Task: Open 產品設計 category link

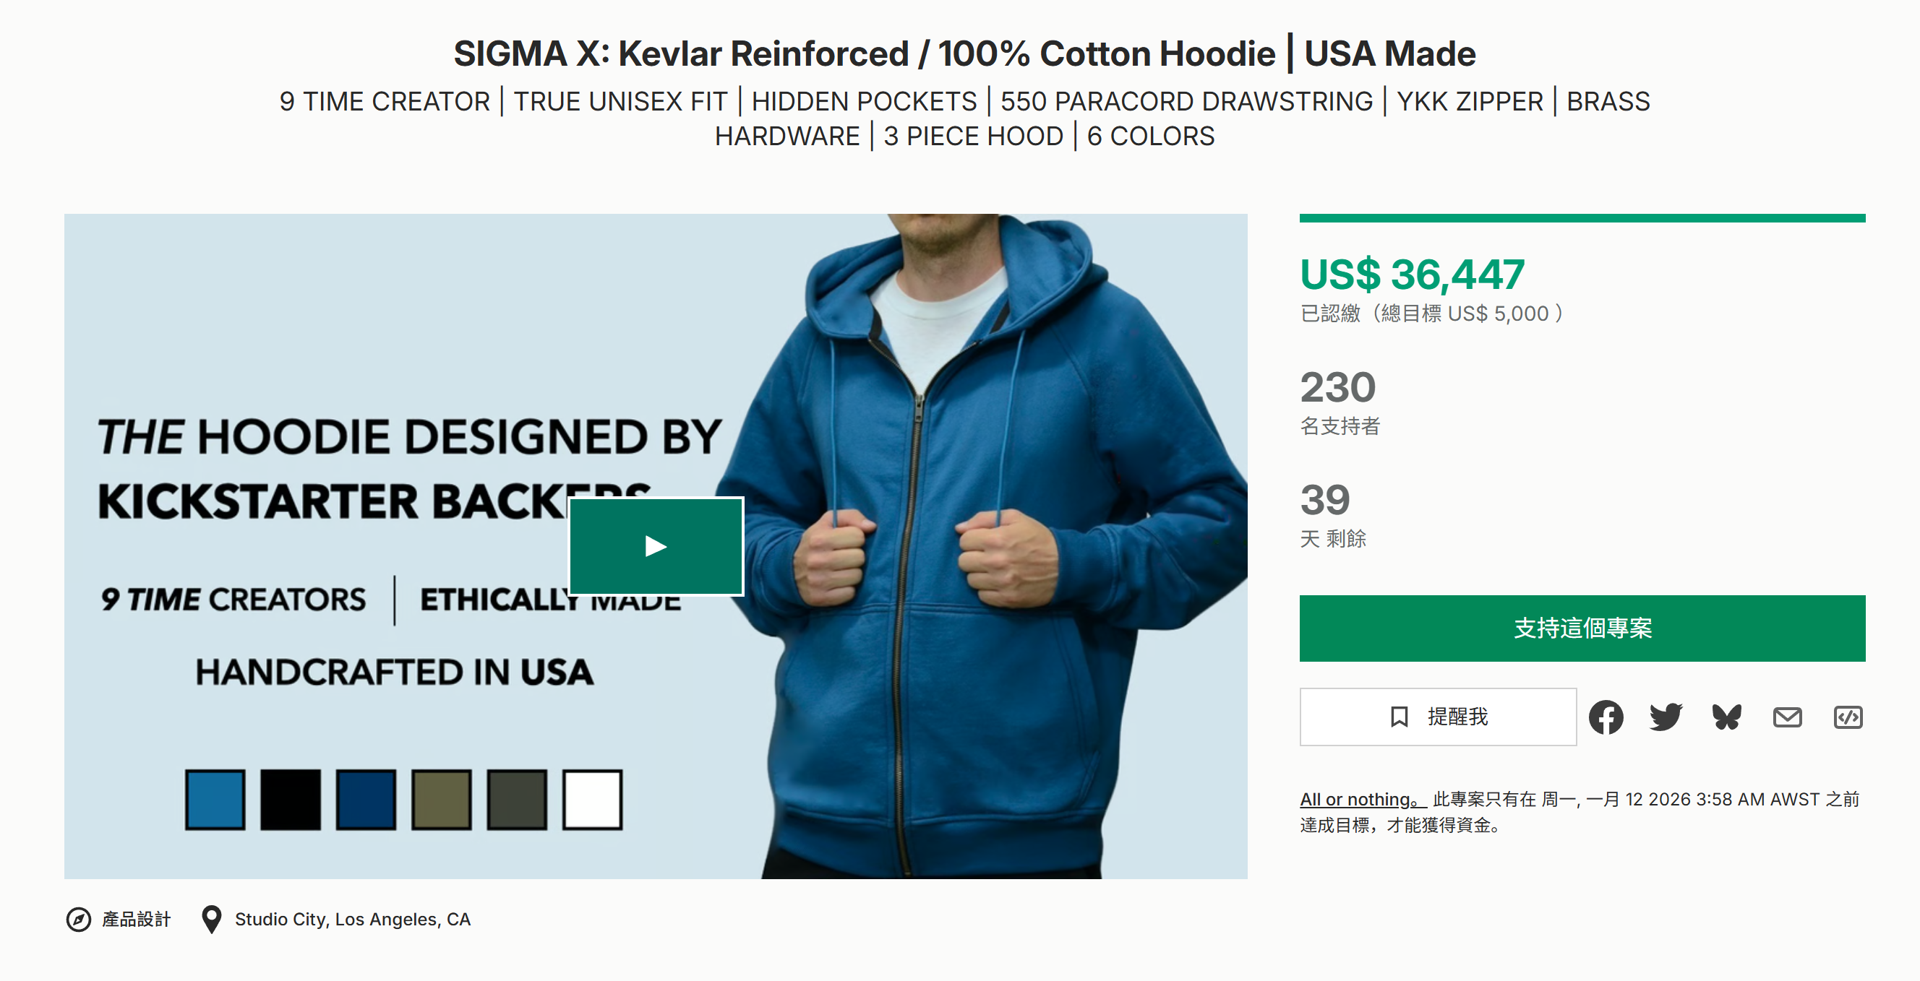Action: [137, 919]
